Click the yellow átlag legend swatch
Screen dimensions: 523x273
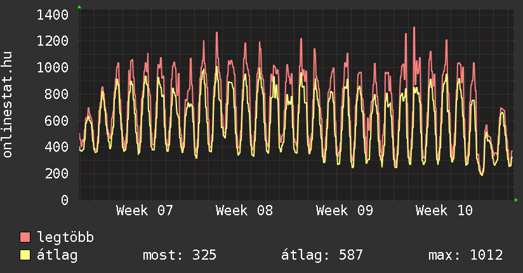coord(25,255)
